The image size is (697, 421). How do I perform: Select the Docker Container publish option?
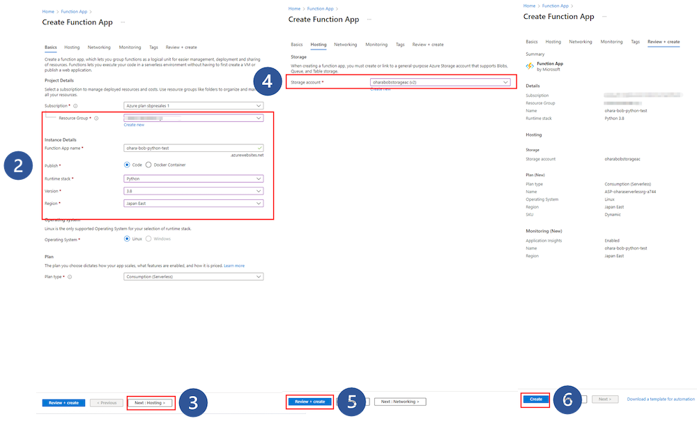148,165
